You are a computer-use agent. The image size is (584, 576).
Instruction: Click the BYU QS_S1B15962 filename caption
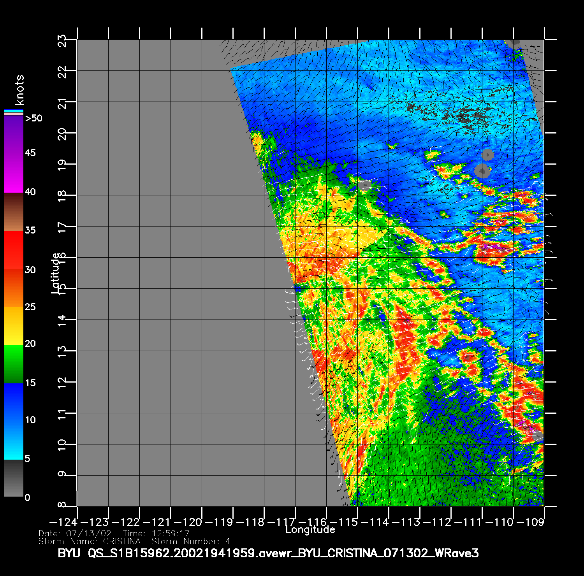268,553
